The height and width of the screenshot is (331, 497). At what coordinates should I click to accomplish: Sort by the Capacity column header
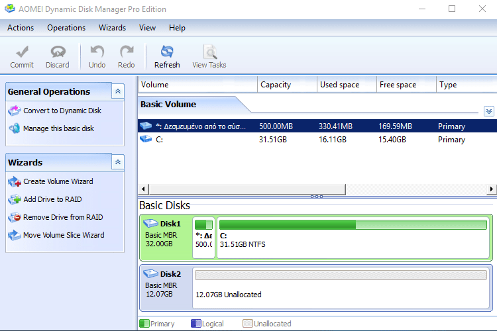coord(287,85)
